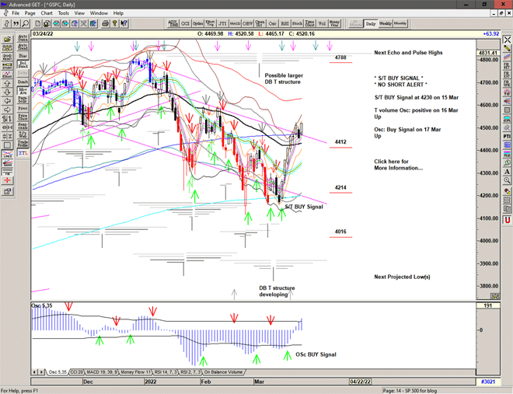513x394 pixels.
Task: Expand the Tools menu
Action: [64, 13]
